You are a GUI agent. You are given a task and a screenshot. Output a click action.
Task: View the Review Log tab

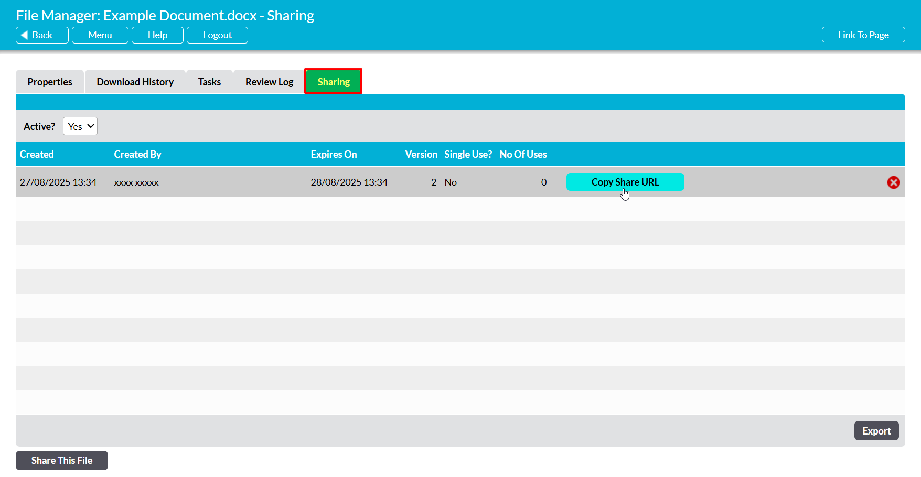click(269, 82)
